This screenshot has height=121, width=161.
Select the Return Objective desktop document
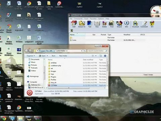[9, 86]
